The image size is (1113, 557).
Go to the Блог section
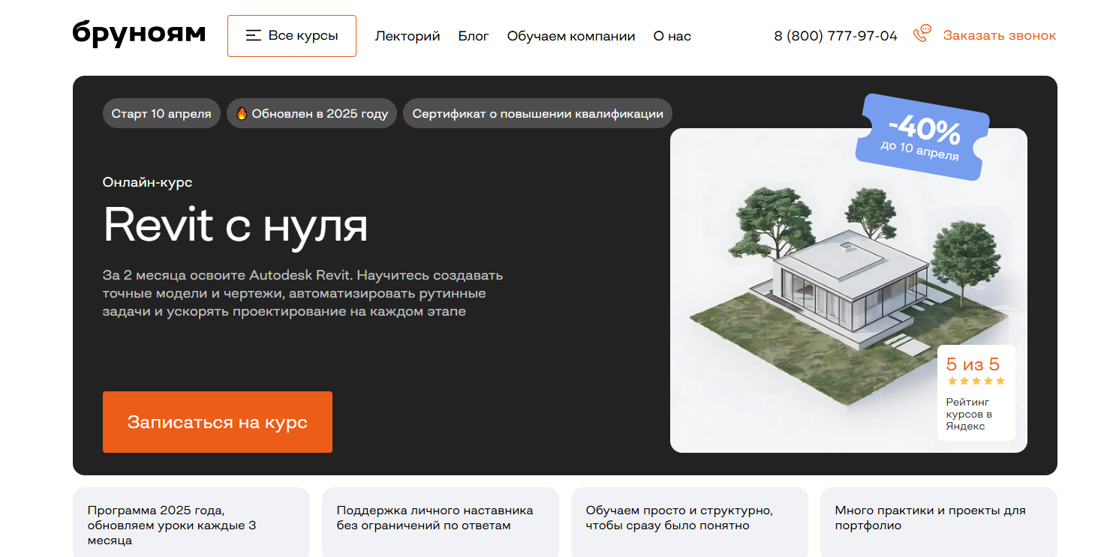[474, 36]
